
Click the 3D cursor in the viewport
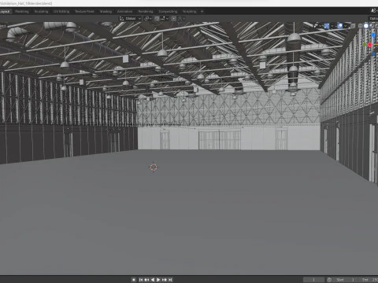pos(154,167)
